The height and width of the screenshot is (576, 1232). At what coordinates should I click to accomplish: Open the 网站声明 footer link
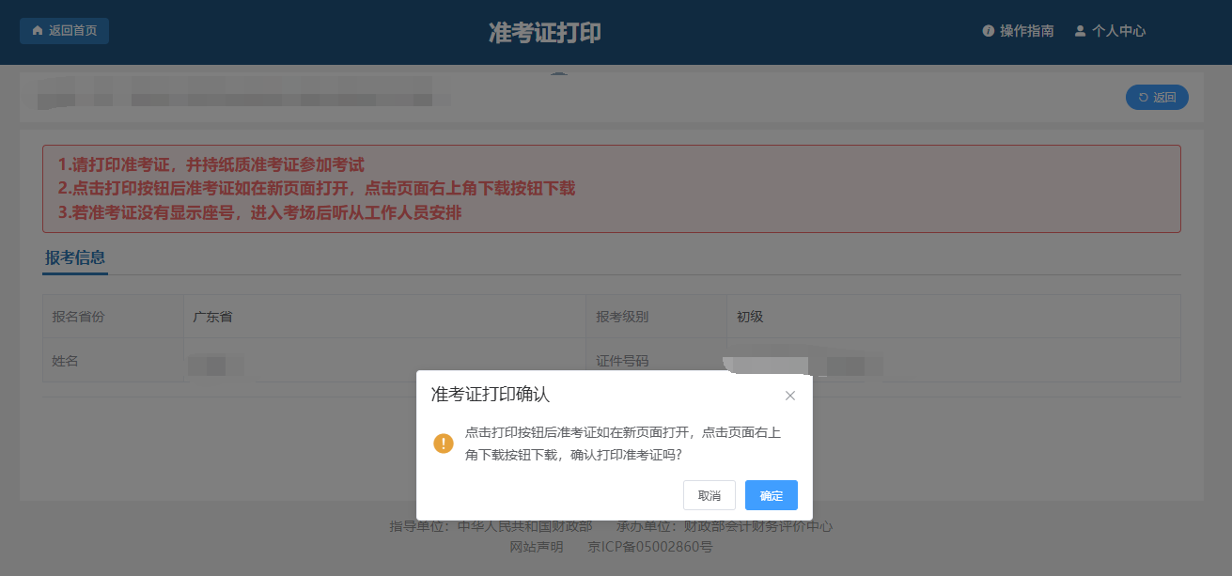(x=537, y=546)
